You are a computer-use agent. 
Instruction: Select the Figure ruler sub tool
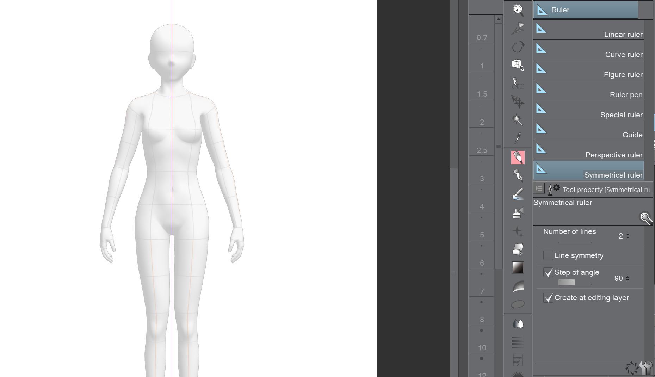coord(588,70)
